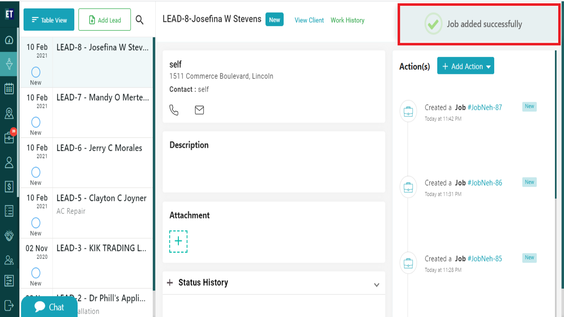This screenshot has height=317, width=564.
Task: Click the dashed plus add attachment box
Action: 178,241
